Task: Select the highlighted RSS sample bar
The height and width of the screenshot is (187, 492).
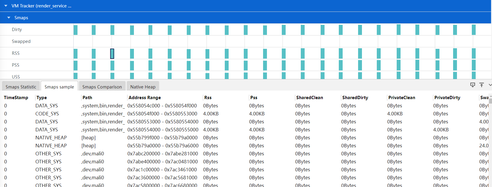Action: (x=112, y=54)
